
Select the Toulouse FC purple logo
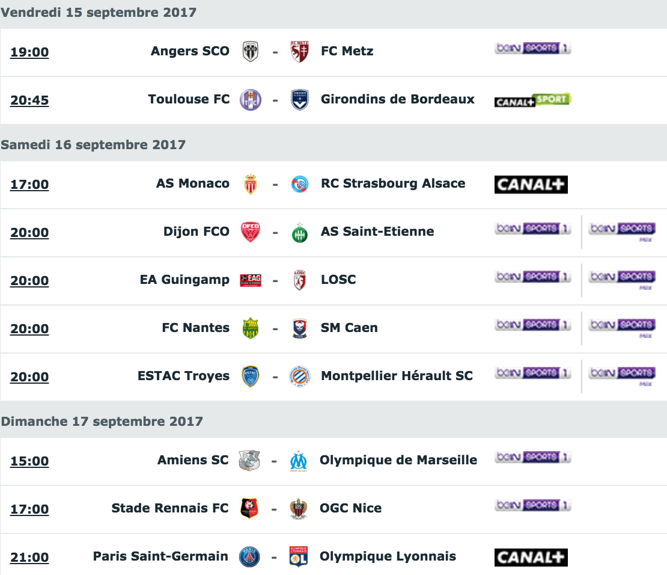click(251, 100)
